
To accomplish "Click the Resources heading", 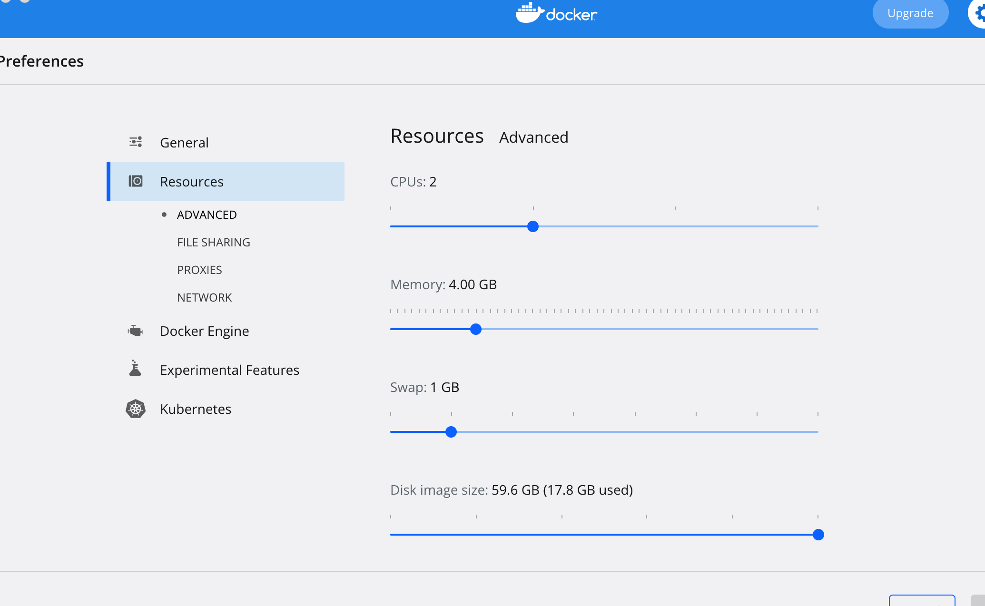I will 437,136.
